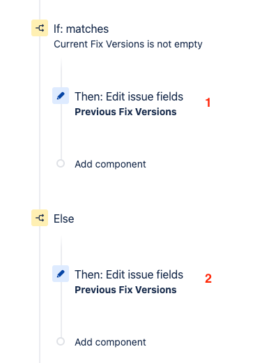The width and height of the screenshot is (278, 363).
Task: Click connector line below second Edit issue fields
Action: point(61,309)
